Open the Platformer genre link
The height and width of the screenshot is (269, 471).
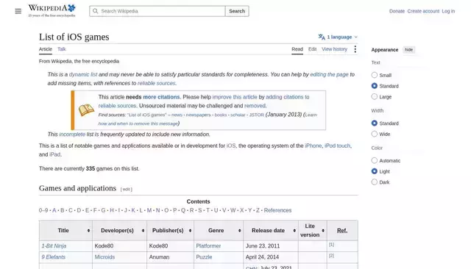[x=208, y=246]
